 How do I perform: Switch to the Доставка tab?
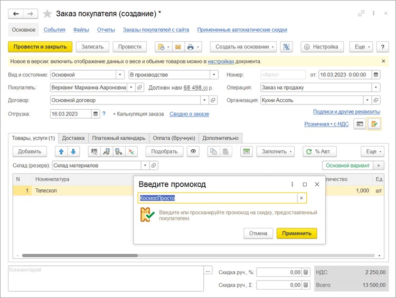73,138
